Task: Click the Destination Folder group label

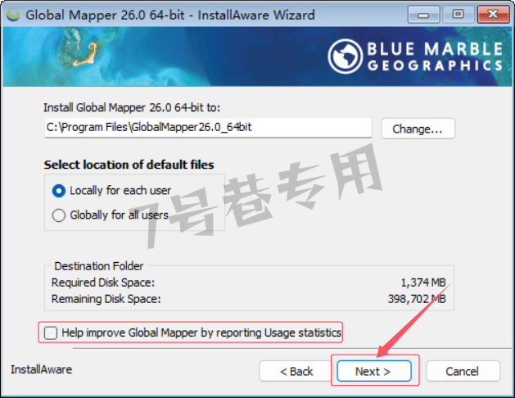Action: pyautogui.click(x=98, y=266)
